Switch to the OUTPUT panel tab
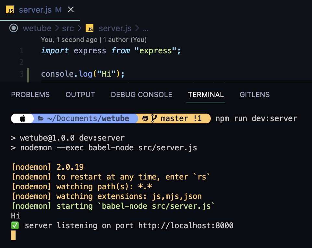Screen dimensions: 312x248 (80, 94)
